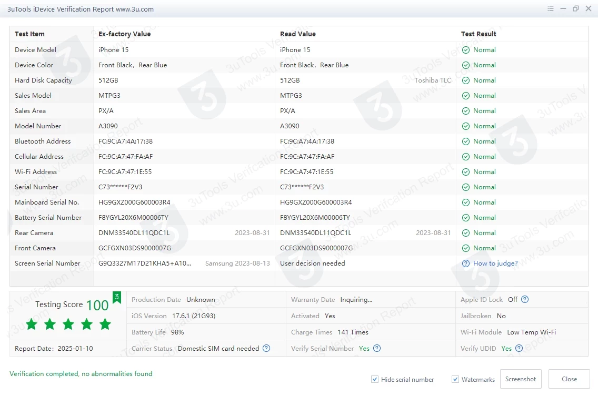Select the Bluetooth Address row label
Viewport: 598px width, 396px height.
click(43, 141)
